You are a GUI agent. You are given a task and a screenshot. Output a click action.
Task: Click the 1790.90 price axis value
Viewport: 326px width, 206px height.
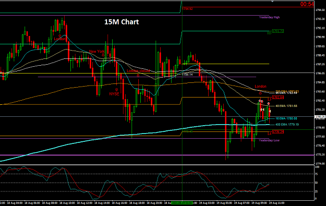coord(320,37)
